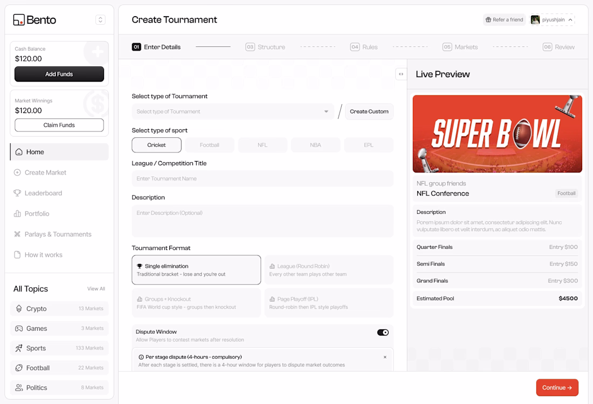Click into Enter Tournament Name field
Image resolution: width=593 pixels, height=404 pixels.
[263, 178]
